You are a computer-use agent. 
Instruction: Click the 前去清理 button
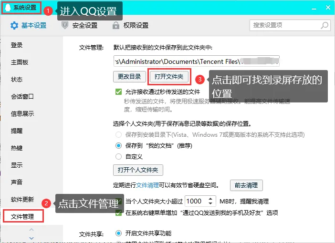246,185
